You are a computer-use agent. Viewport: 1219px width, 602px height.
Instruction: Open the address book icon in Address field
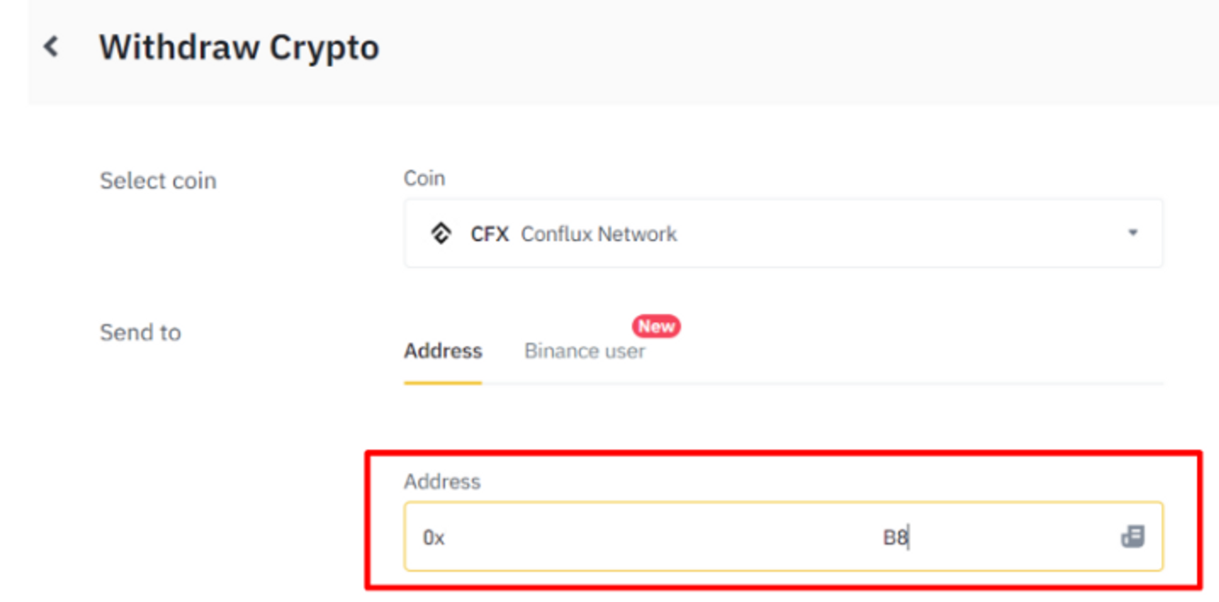pyautogui.click(x=1132, y=536)
